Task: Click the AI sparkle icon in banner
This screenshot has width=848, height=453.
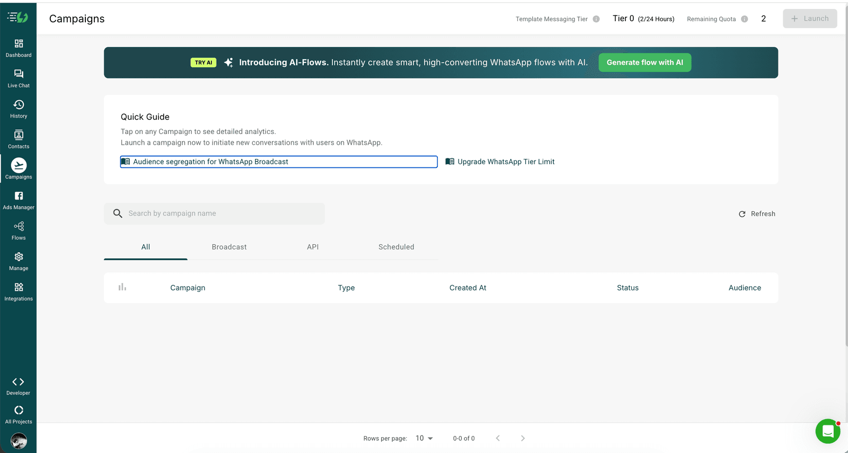Action: 228,63
